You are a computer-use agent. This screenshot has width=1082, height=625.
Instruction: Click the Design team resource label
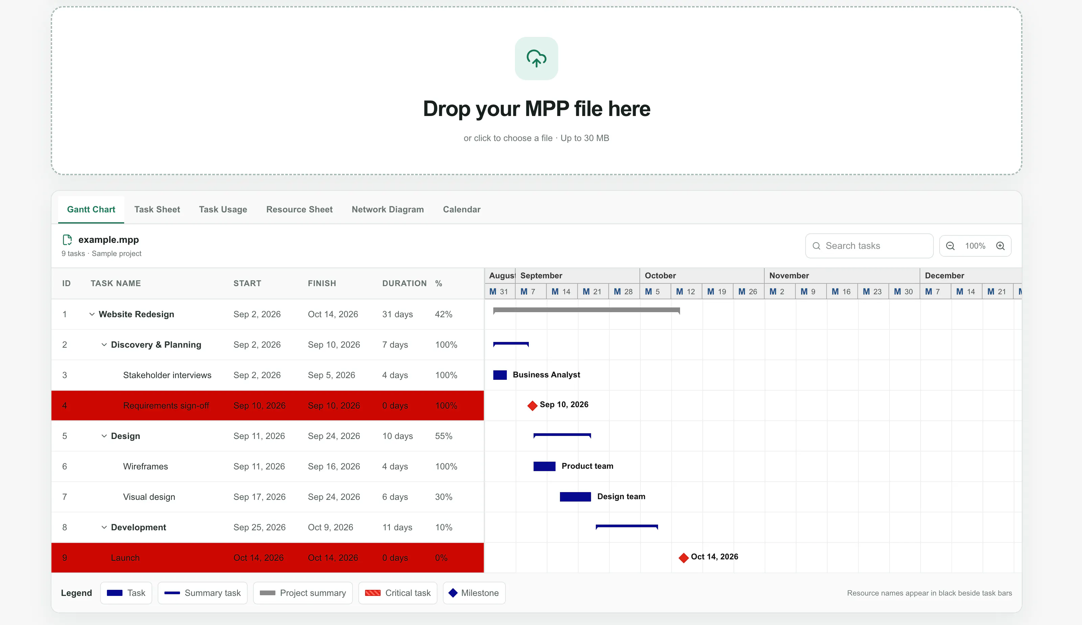621,496
